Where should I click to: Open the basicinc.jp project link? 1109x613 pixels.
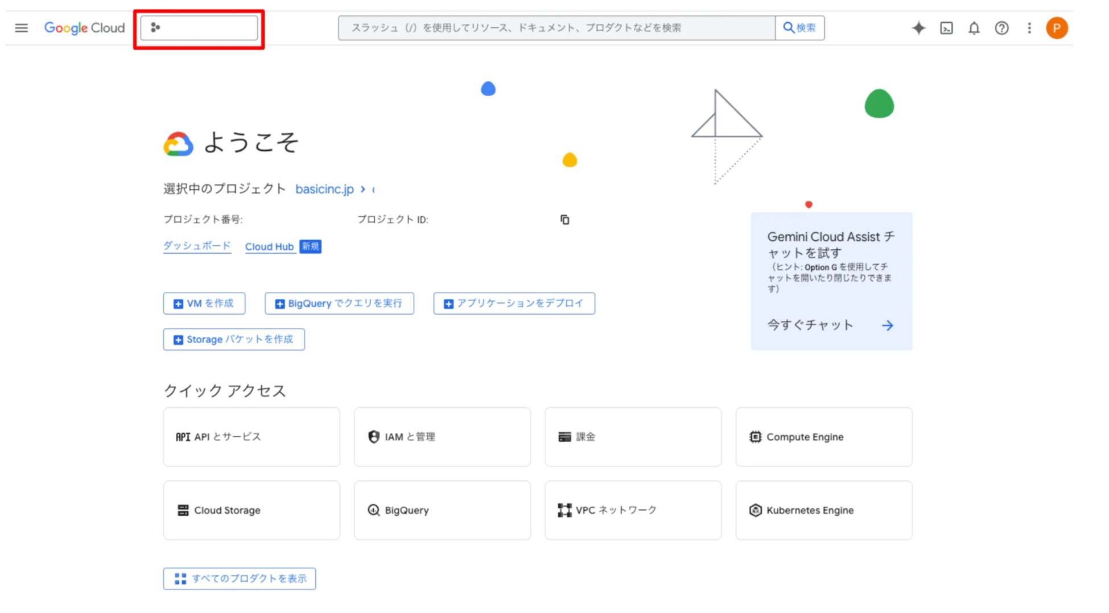tap(324, 189)
